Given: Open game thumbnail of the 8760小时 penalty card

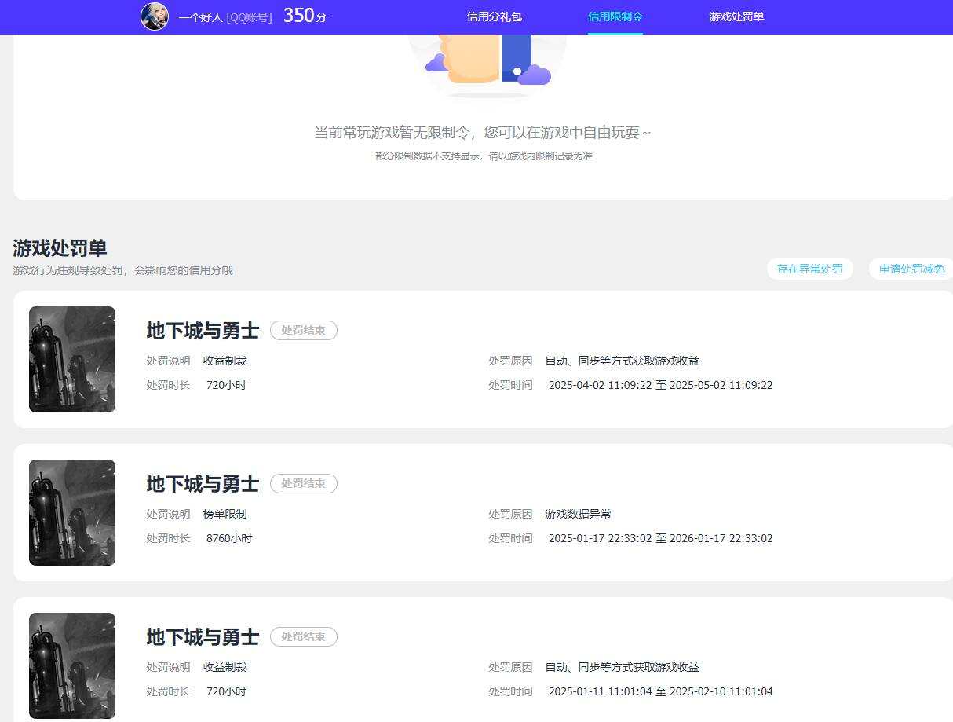Looking at the screenshot, I should coord(72,512).
